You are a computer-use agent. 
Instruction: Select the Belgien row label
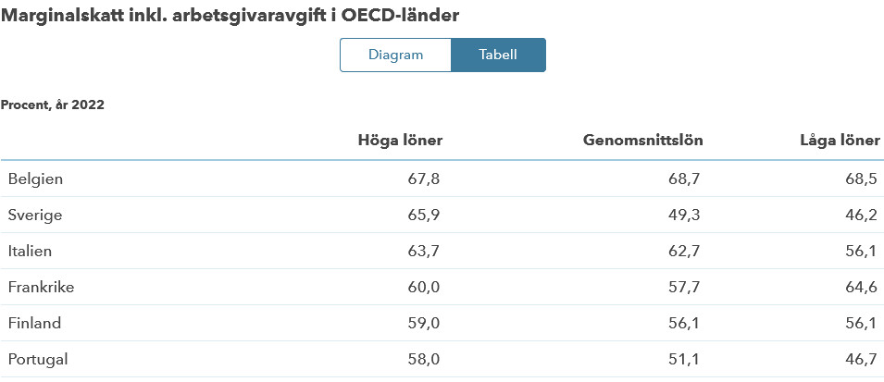[x=35, y=179]
